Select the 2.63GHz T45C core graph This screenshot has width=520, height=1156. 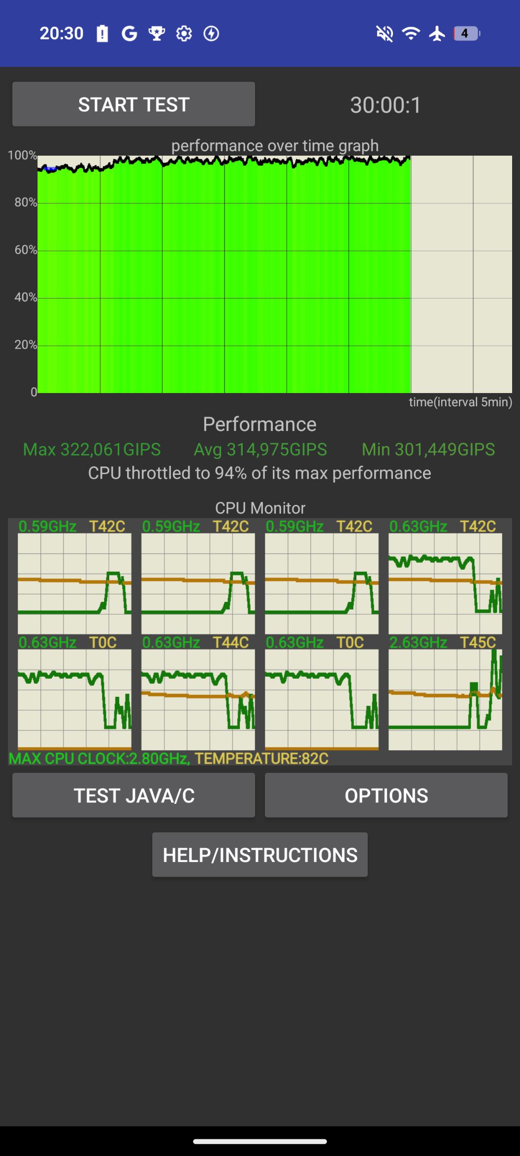(445, 699)
